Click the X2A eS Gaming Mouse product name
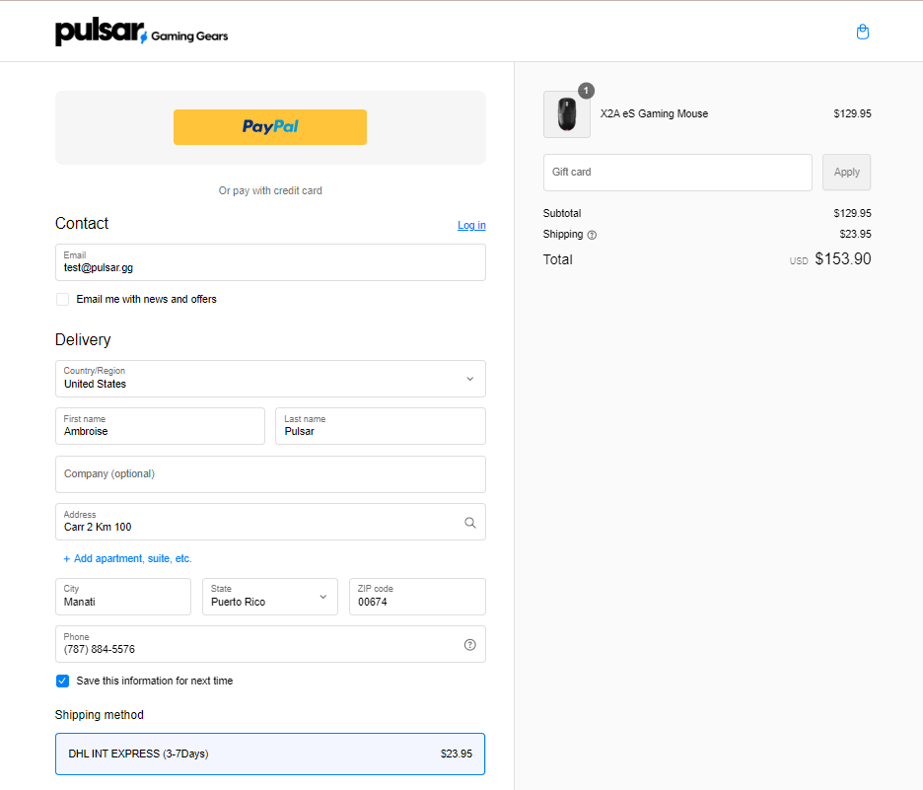This screenshot has width=923, height=790. [654, 113]
